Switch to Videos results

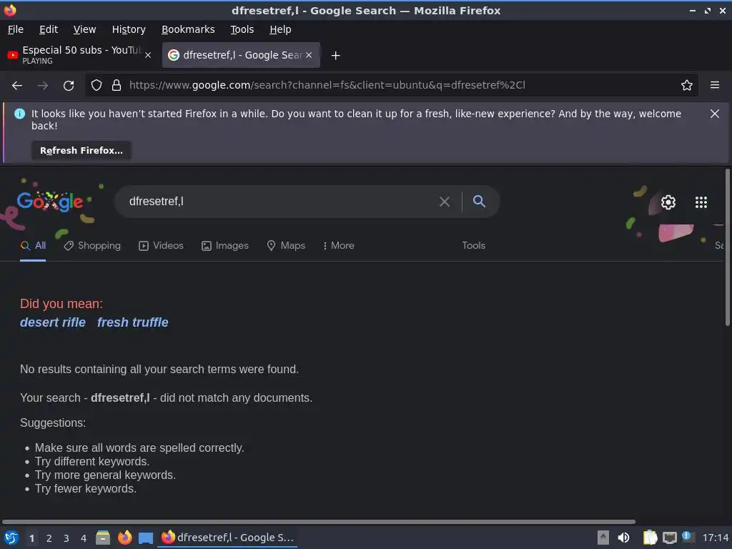click(161, 246)
